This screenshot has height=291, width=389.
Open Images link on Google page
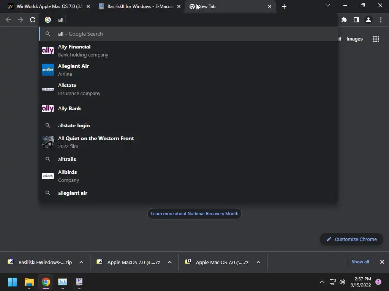[x=354, y=39]
